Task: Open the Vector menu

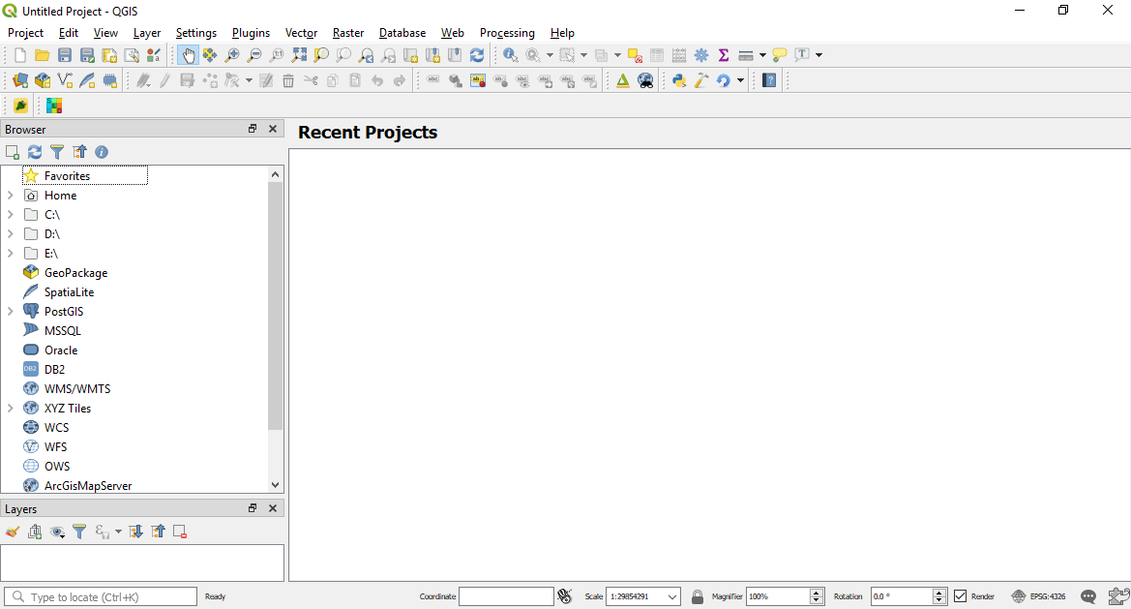Action: (x=301, y=33)
